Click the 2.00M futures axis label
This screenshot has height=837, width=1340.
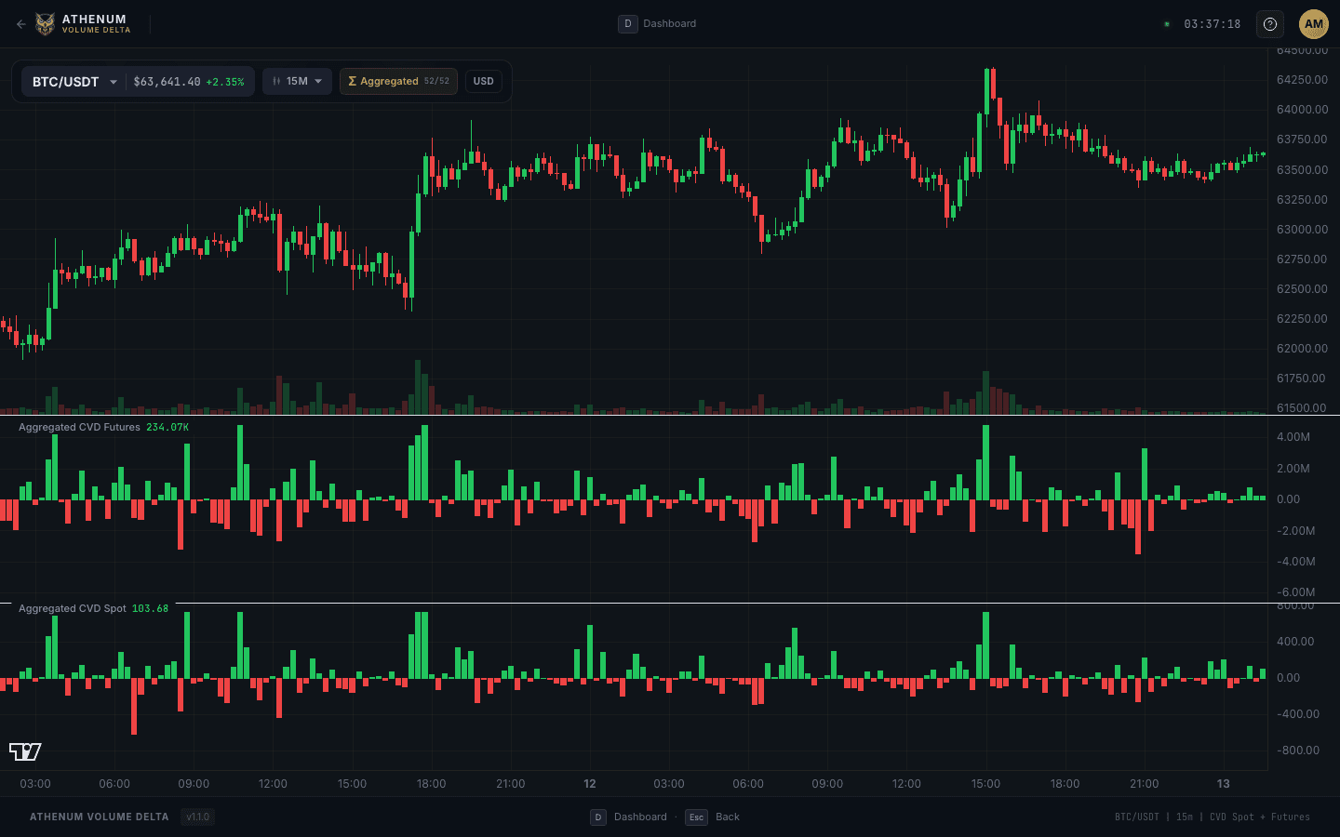pyautogui.click(x=1293, y=469)
